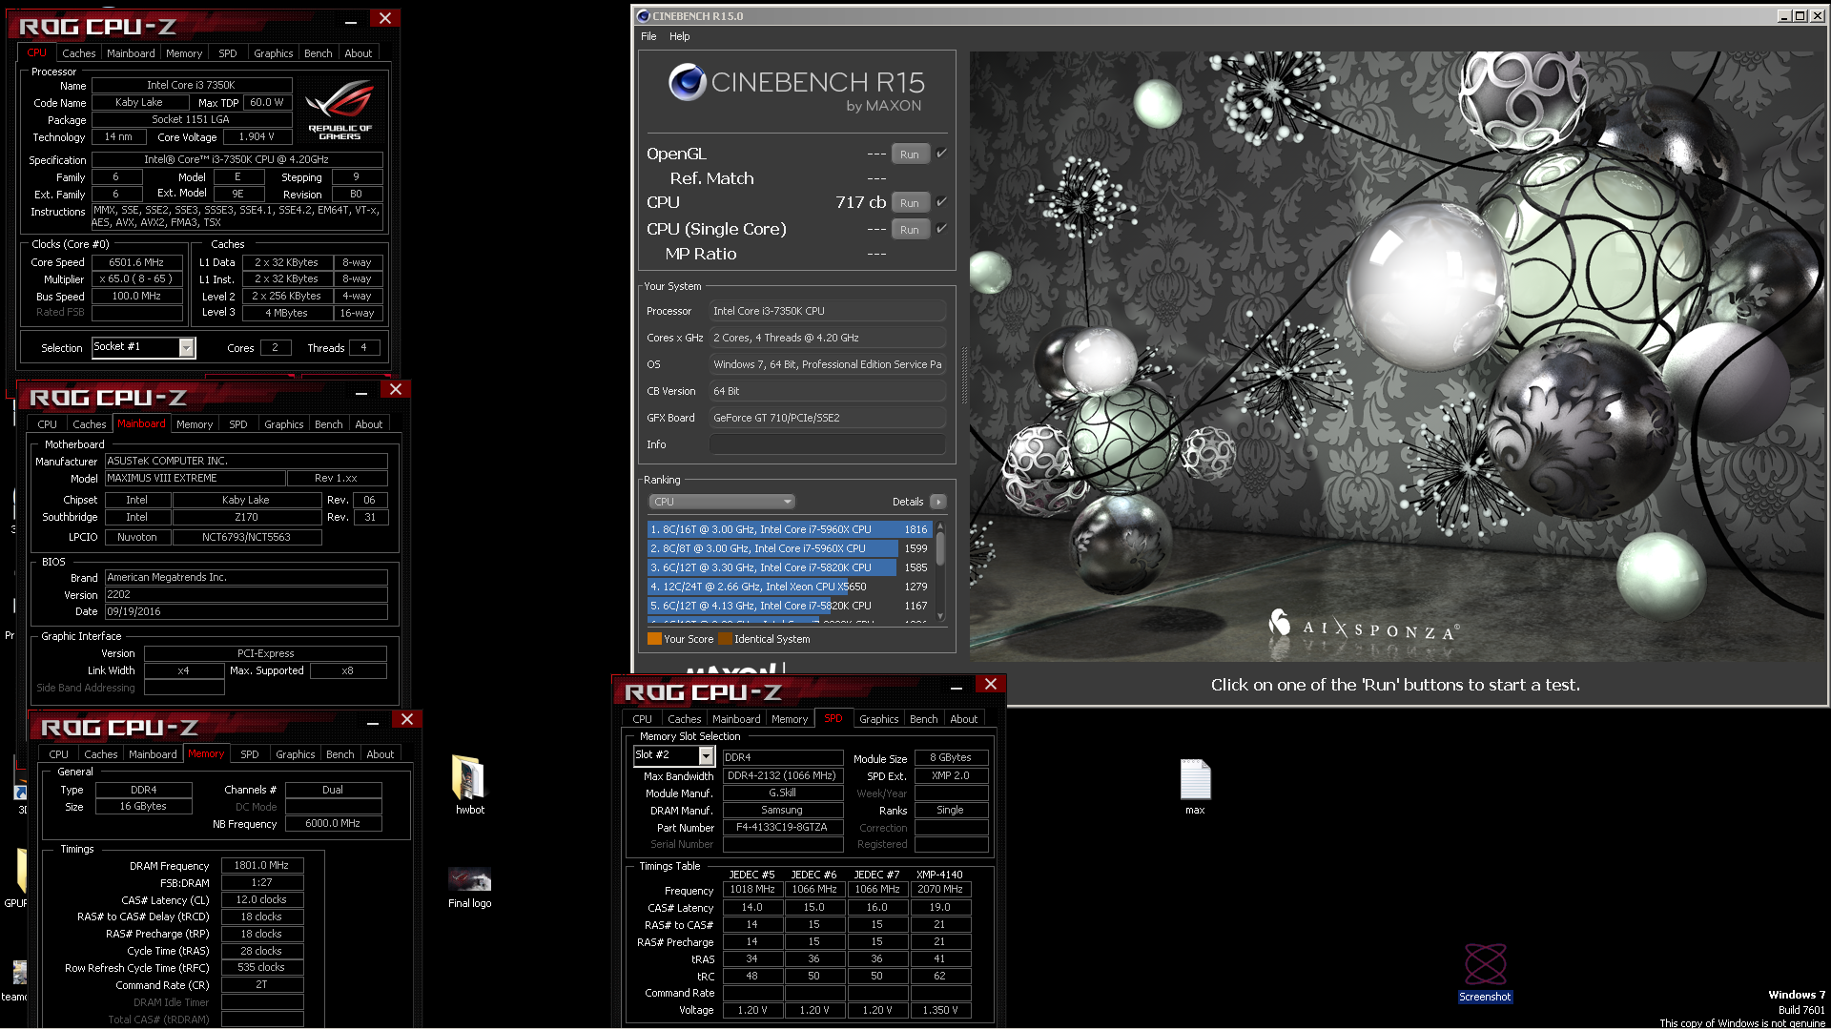Click the Cinebench title bar app icon
Viewport: 1831px width, 1030px height.
[644, 16]
